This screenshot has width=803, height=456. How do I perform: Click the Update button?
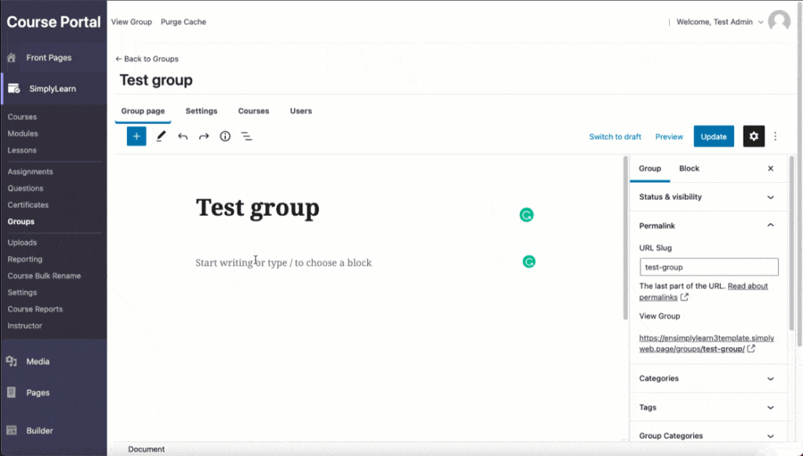[x=714, y=137]
